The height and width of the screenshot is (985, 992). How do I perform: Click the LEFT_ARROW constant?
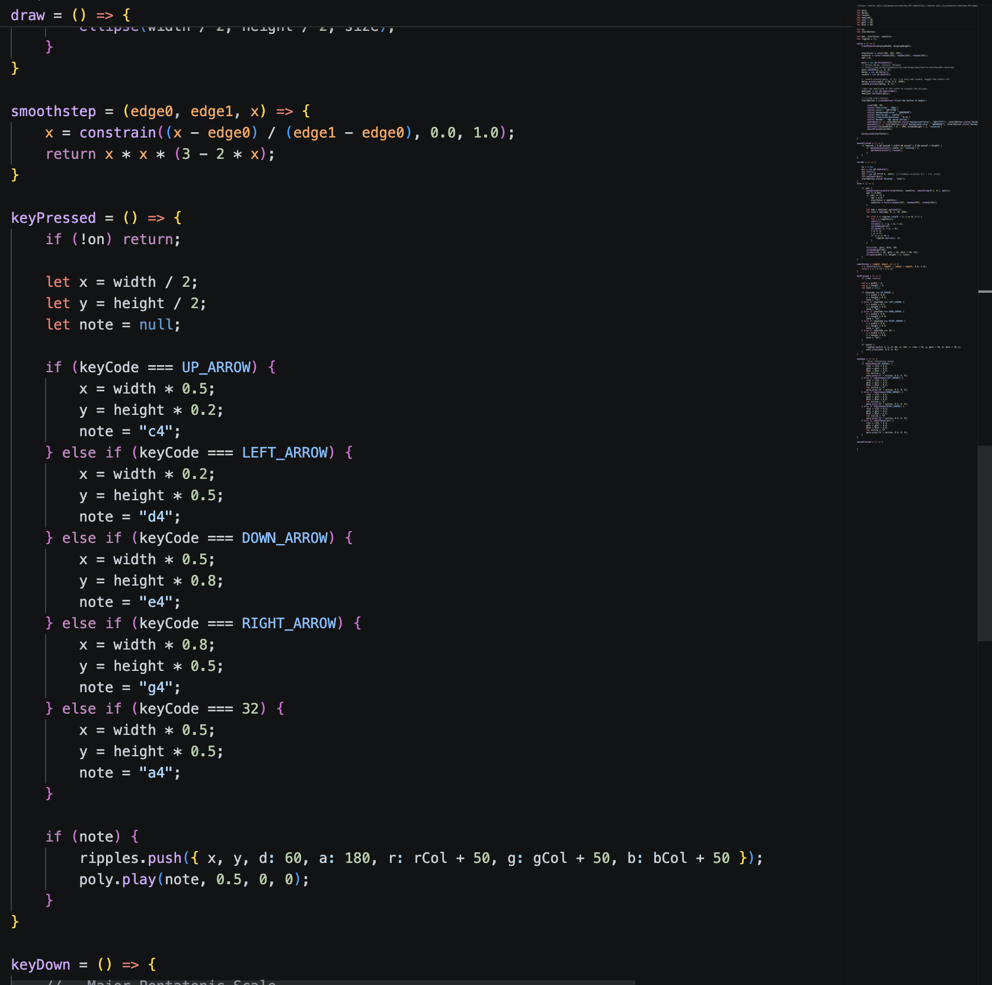pyautogui.click(x=284, y=453)
